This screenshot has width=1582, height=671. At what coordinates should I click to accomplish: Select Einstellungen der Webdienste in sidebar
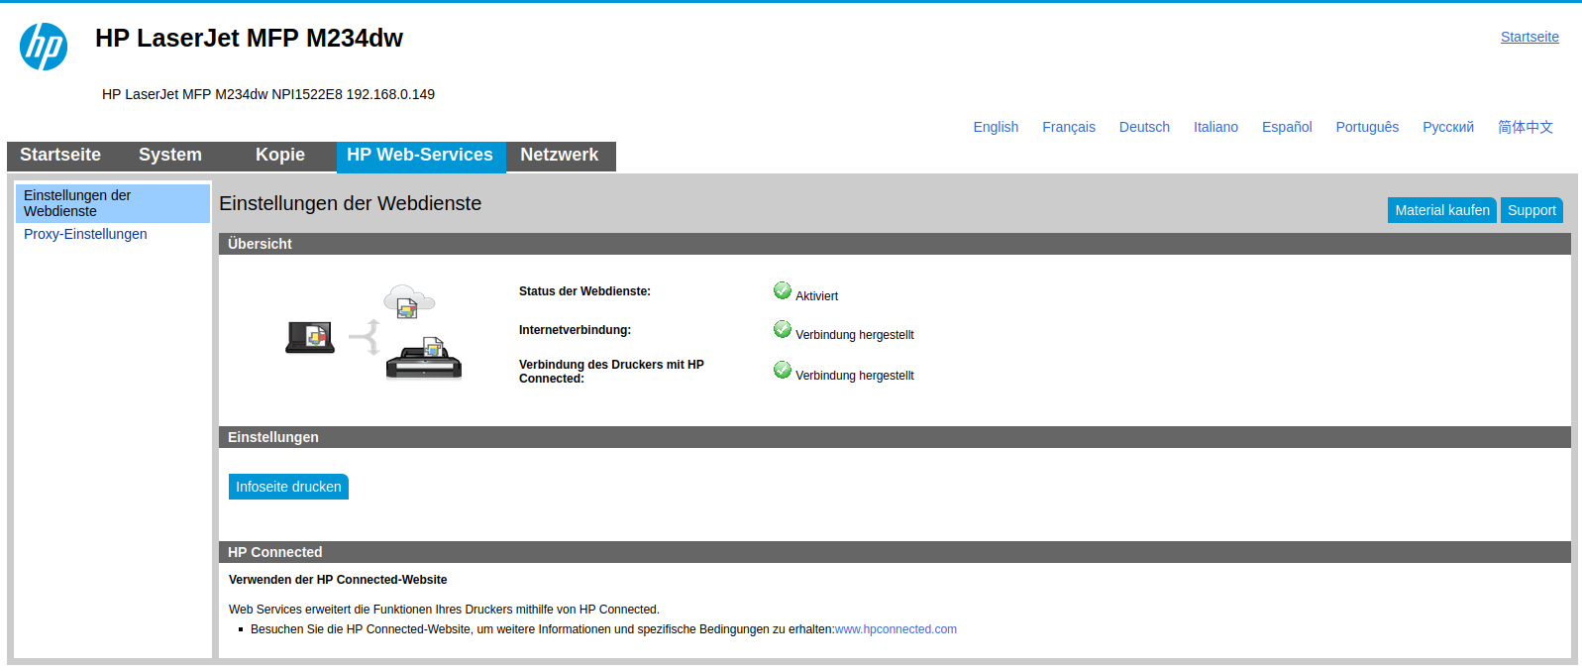pyautogui.click(x=113, y=203)
